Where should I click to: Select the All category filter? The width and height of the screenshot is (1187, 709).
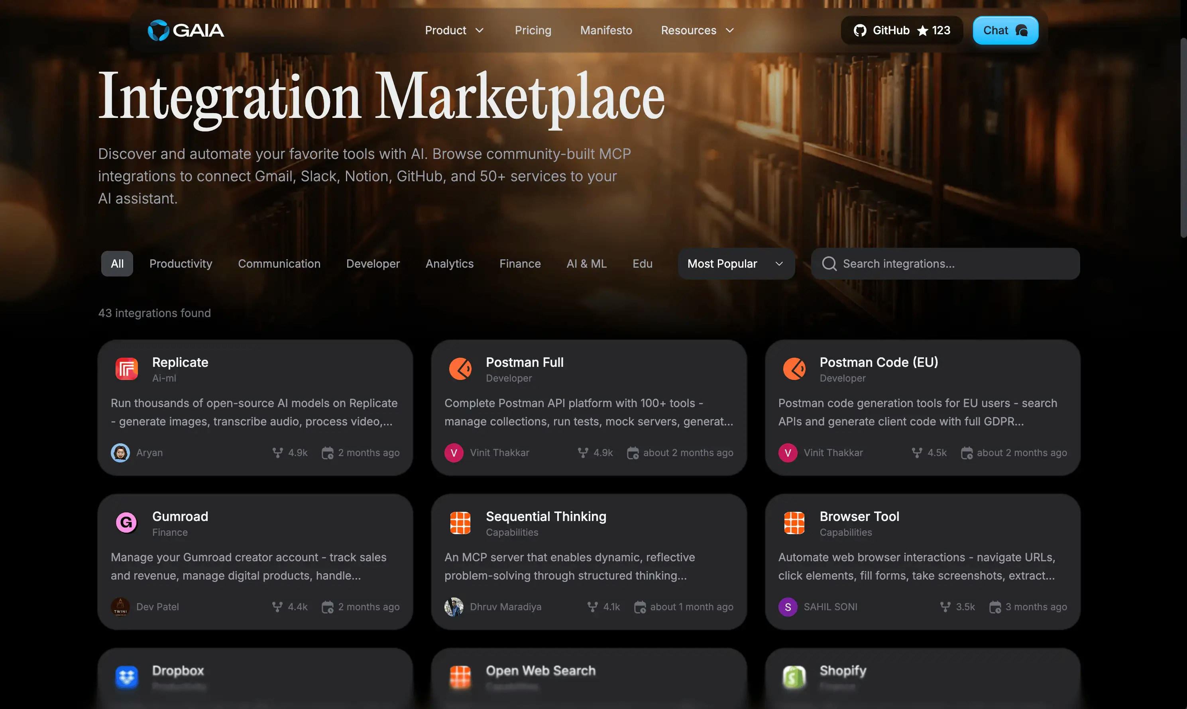click(x=117, y=264)
